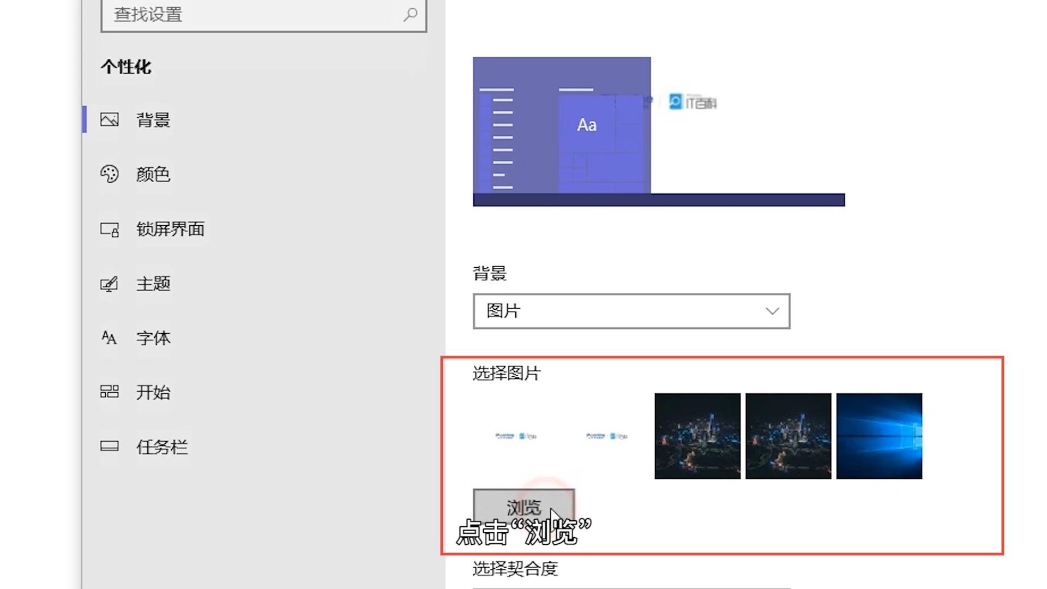Choose the first city night wallpaper thumbnail
This screenshot has height=589, width=1047.
(697, 436)
